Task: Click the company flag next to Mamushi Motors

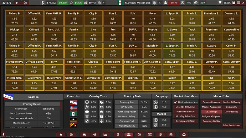Action: coord(120,3)
